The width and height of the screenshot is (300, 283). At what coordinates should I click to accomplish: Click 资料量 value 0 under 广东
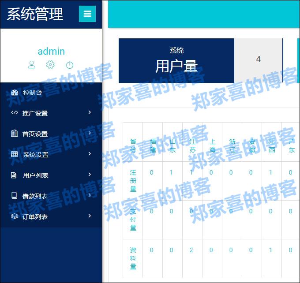(290, 250)
